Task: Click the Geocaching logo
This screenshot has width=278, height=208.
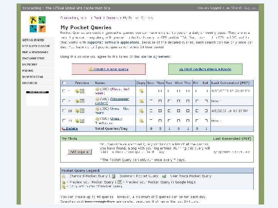Action: (37, 24)
